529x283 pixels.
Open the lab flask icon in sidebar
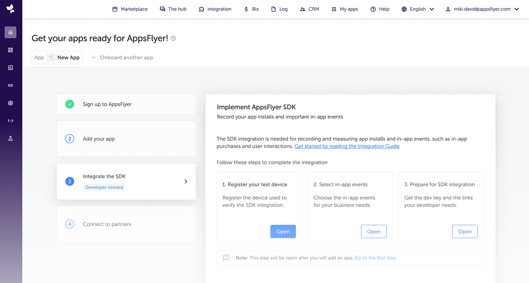[11, 138]
